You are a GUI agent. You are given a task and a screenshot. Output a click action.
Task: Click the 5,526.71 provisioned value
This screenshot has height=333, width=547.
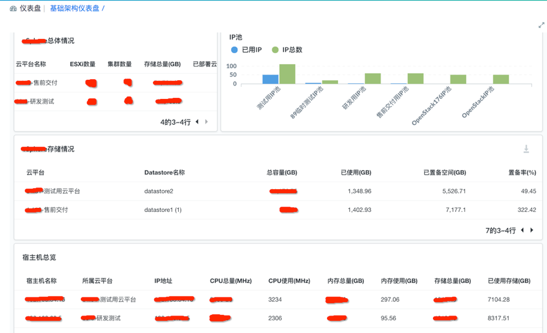coord(454,192)
